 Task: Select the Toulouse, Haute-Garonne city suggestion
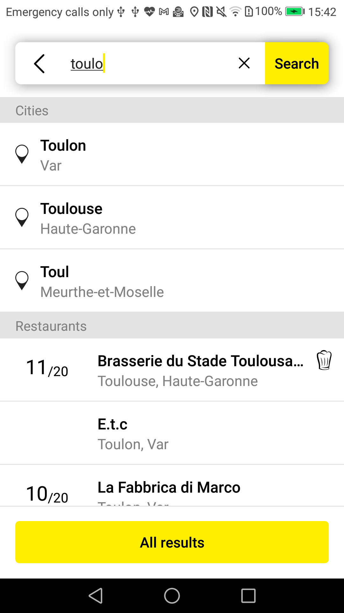tap(172, 217)
